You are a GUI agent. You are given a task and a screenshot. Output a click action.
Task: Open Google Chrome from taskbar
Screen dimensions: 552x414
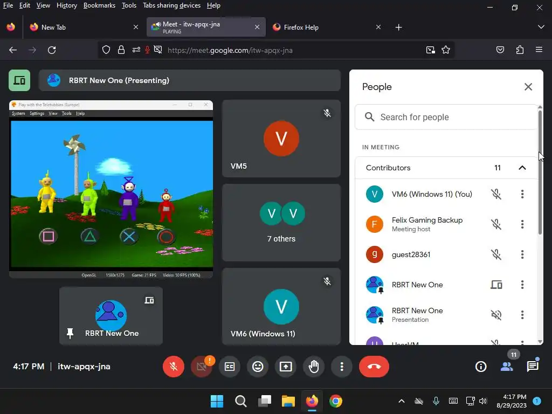click(336, 401)
